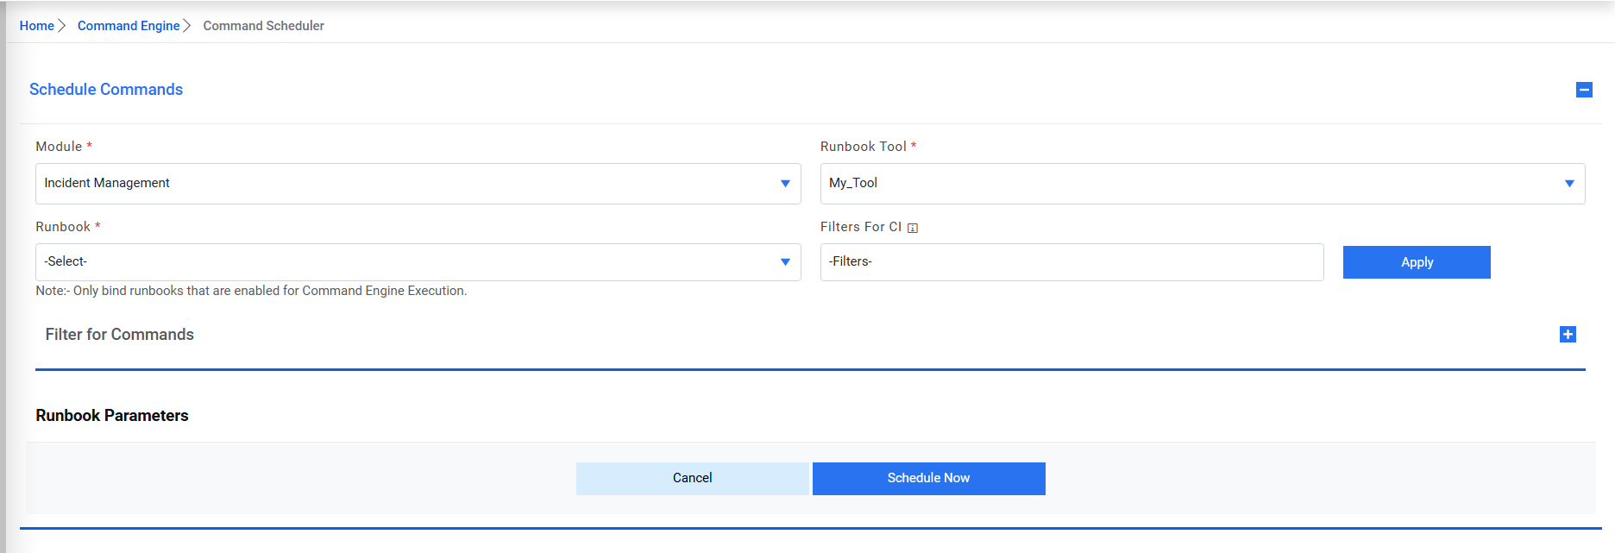Go to the Home breadcrumb link
Viewport: 1615px width, 553px height.
(36, 26)
